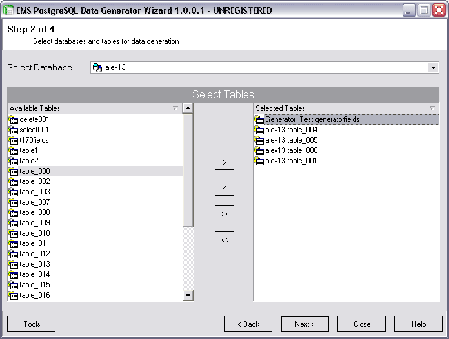Viewport: 449px width, 339px height.
Task: Click the table icon beside table_002
Action: click(x=13, y=181)
